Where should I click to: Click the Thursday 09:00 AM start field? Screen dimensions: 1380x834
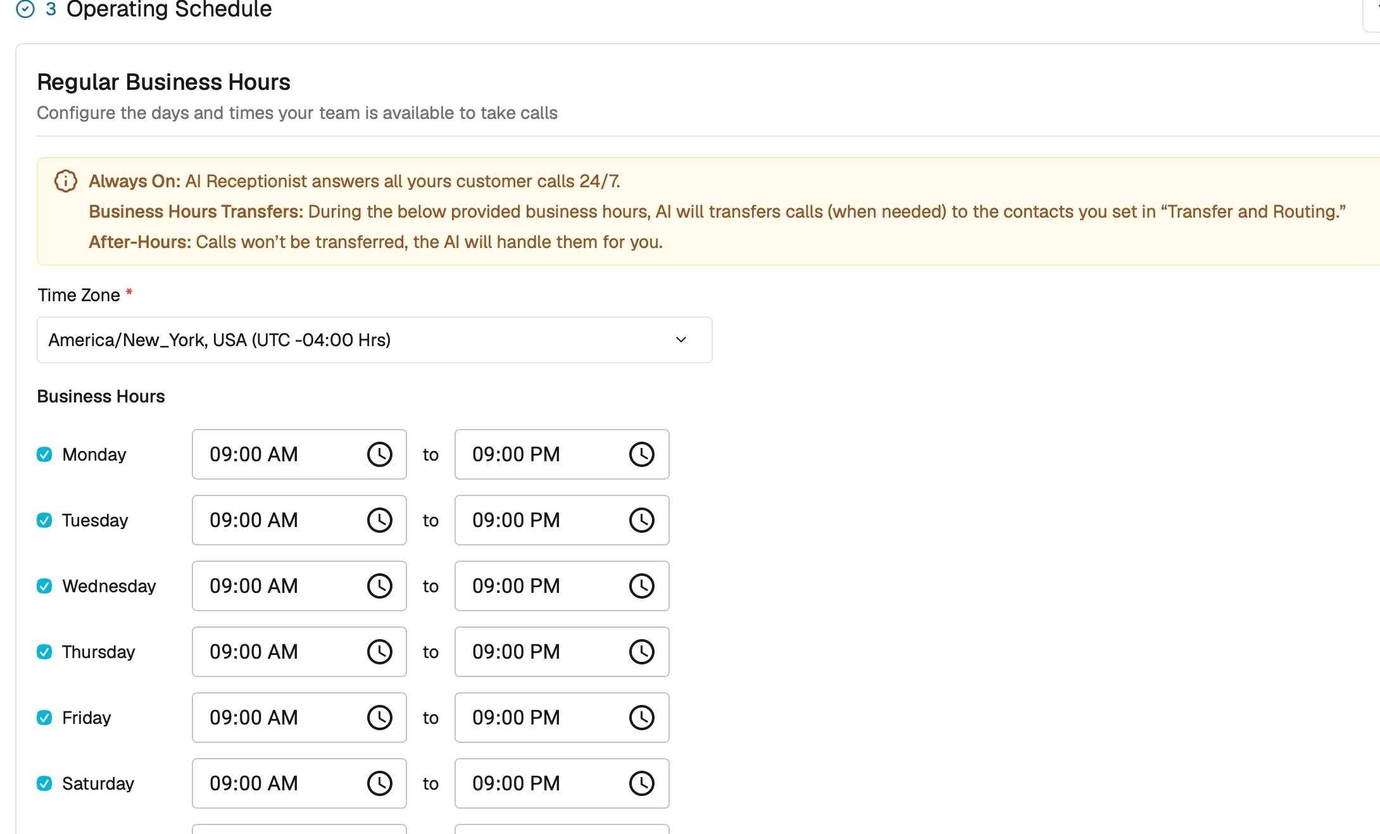299,652
